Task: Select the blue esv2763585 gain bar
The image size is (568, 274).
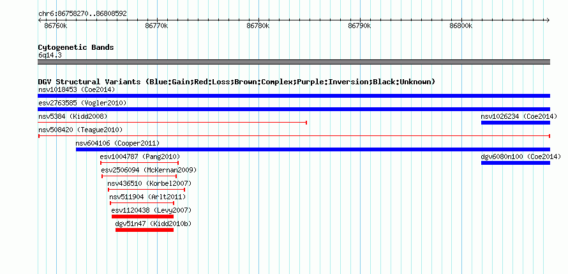Action: pyautogui.click(x=294, y=109)
